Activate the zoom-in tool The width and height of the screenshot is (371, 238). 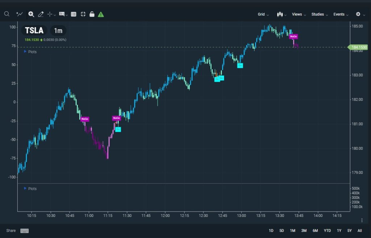31,14
